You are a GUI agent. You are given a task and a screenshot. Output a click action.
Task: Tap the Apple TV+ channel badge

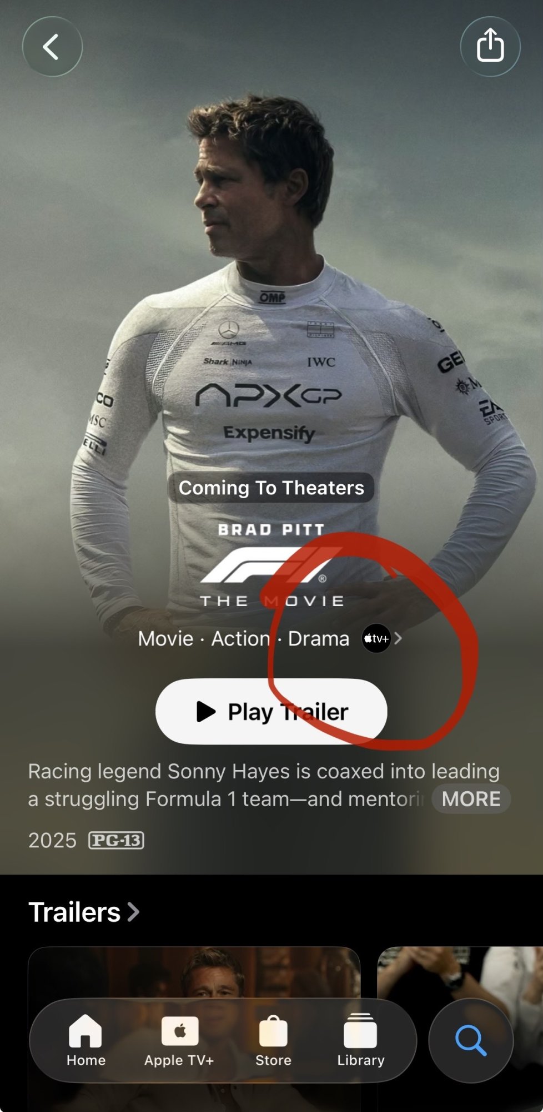point(376,639)
